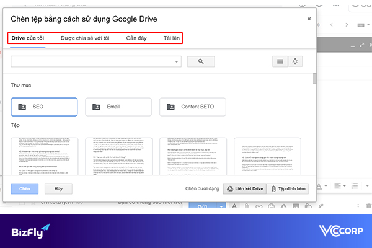372x248 pixels.
Task: Toggle formatting options A icon in compose
Action: (234, 205)
